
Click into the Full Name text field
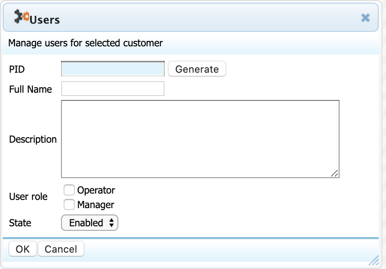click(112, 89)
